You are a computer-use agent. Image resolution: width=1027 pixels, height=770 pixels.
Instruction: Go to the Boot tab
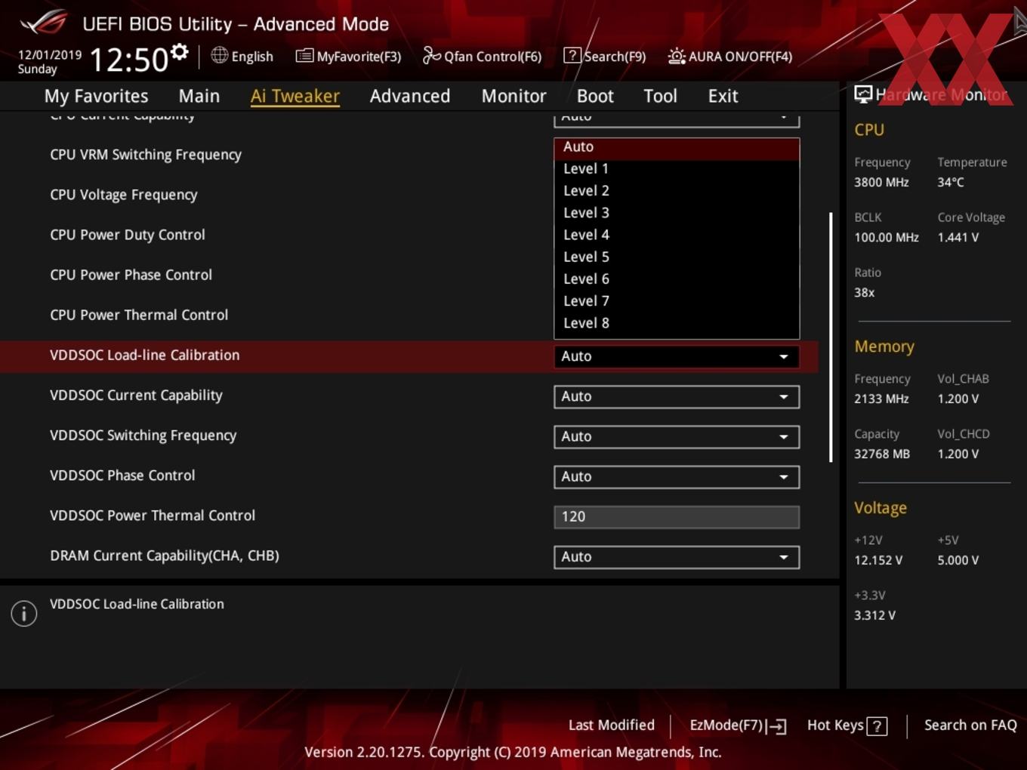[595, 96]
